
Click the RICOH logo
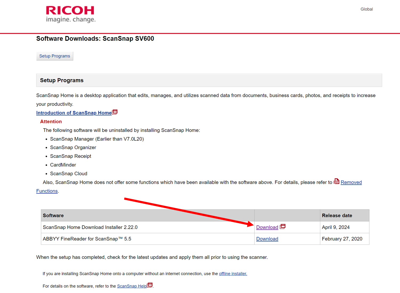(x=71, y=14)
